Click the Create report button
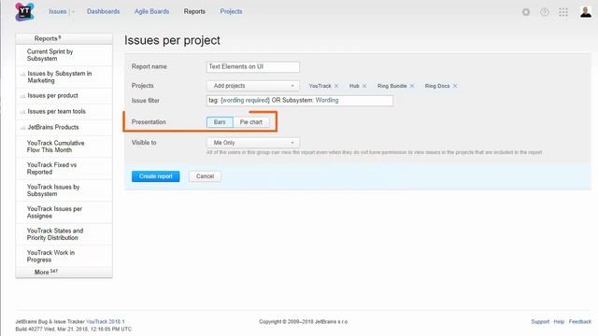598x336 pixels. point(156,176)
